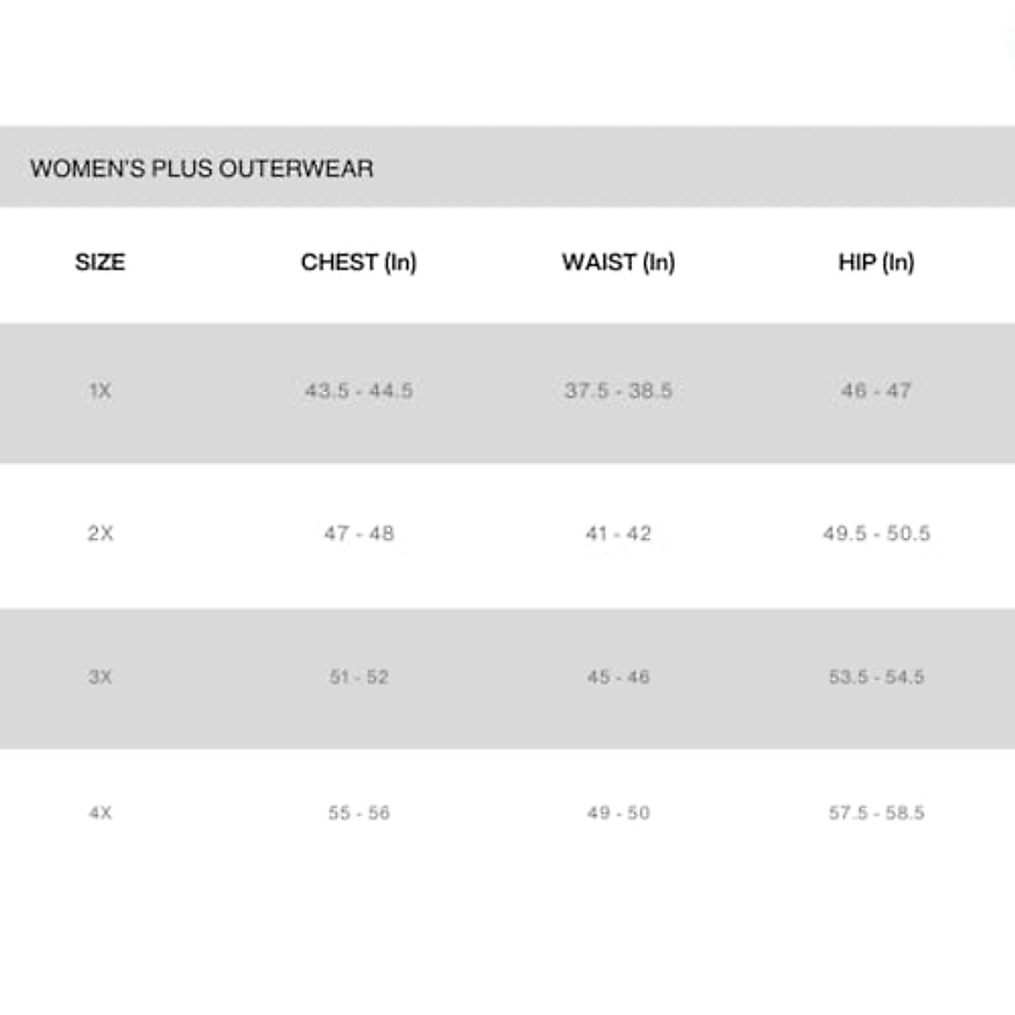Select the 3X hip value 53.5 - 54.5
Screen dimensions: 1015x1015
pos(876,677)
